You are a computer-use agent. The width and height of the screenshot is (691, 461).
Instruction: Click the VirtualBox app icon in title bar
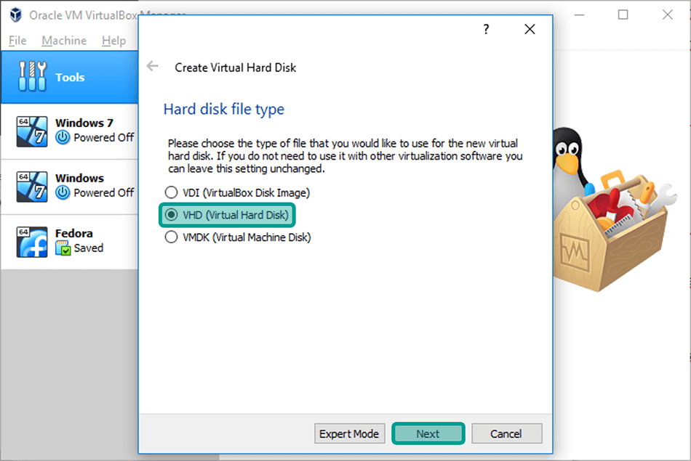pyautogui.click(x=16, y=15)
